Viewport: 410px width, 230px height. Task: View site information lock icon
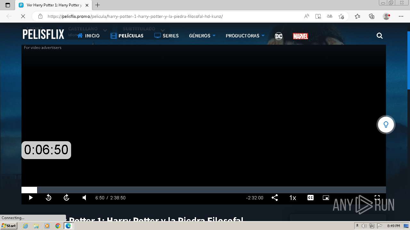coord(40,16)
